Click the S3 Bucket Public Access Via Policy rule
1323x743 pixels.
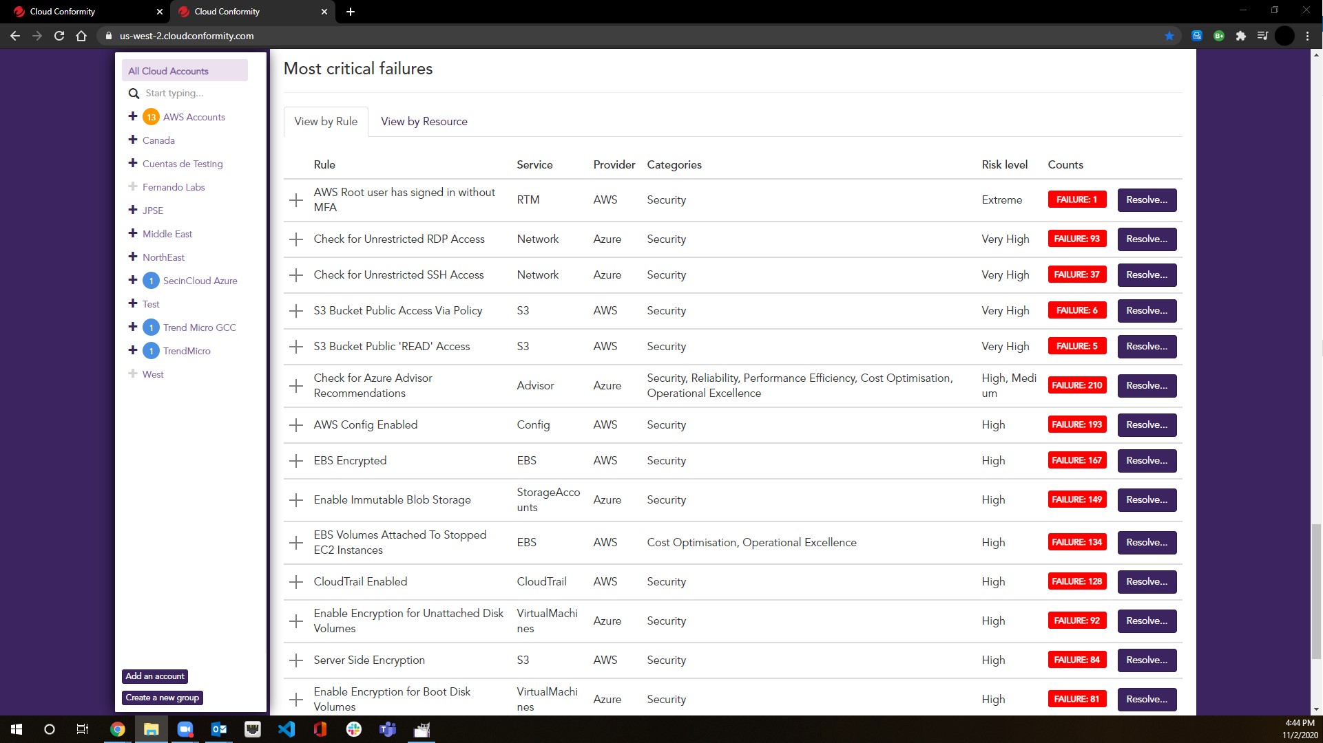coord(398,311)
